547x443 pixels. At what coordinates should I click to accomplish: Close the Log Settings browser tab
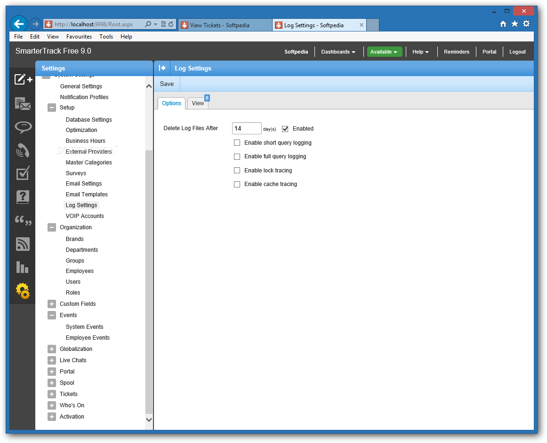362,25
